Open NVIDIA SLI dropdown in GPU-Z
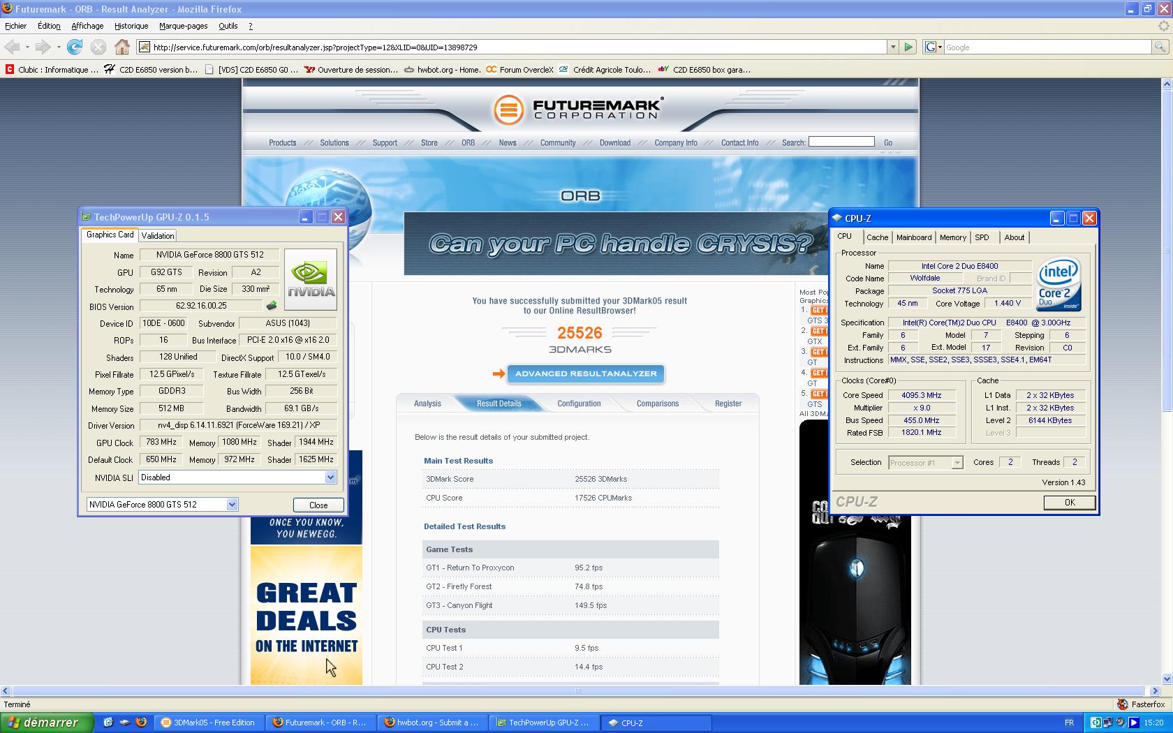The height and width of the screenshot is (733, 1173). pos(330,477)
